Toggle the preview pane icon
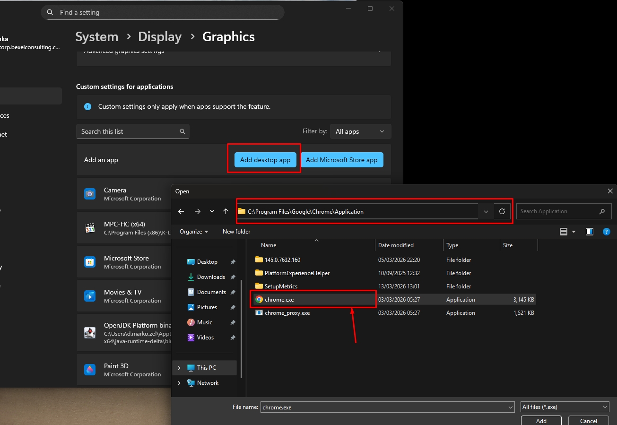Image resolution: width=617 pixels, height=425 pixels. (x=589, y=232)
